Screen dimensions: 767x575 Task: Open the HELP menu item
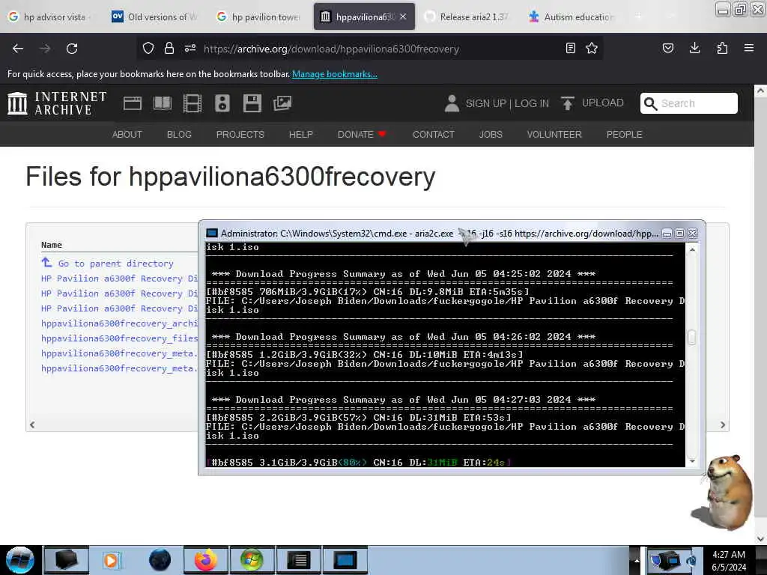tap(301, 135)
